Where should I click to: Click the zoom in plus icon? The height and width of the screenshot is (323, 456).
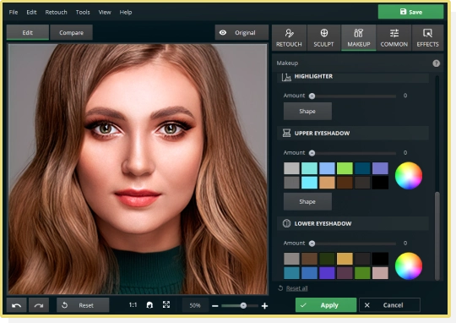(264, 306)
